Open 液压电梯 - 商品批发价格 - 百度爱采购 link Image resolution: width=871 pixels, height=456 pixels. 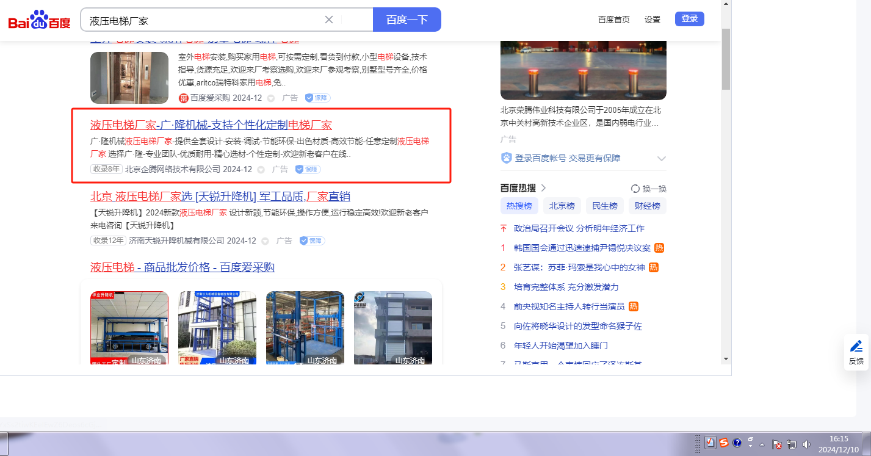click(183, 267)
